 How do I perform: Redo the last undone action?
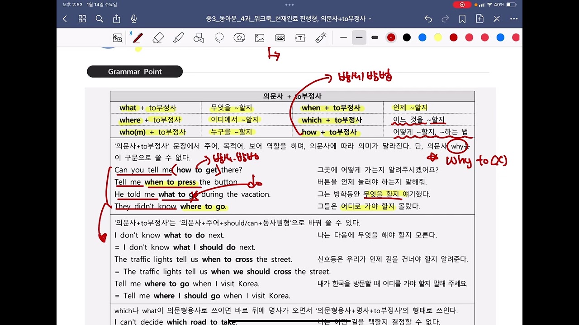(445, 19)
